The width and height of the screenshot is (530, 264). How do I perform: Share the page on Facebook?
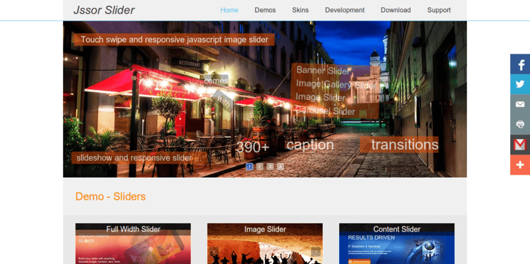pos(520,64)
